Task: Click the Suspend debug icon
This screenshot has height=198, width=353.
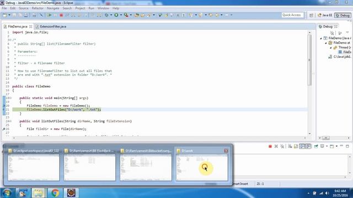Action: click(x=55, y=15)
